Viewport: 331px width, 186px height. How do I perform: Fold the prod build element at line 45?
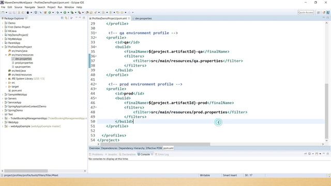[96, 98]
